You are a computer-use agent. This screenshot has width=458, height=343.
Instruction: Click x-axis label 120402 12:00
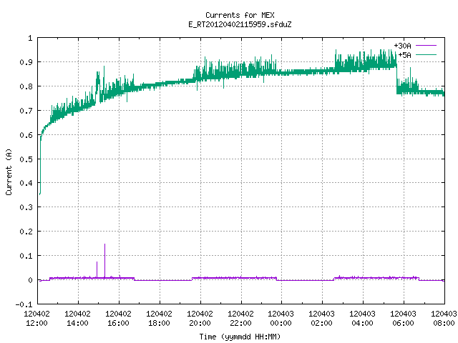coord(36,319)
